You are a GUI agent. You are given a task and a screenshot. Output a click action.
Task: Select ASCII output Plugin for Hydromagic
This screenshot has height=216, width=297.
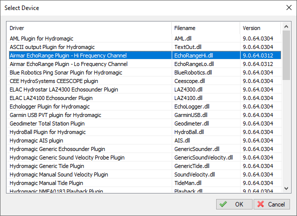coord(144,47)
